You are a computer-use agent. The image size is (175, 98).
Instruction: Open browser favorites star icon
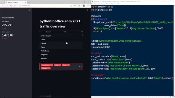[x=75, y=6]
